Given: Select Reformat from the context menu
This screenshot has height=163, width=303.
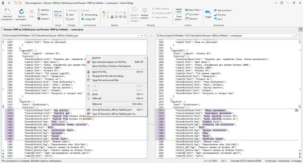Looking at the screenshot, I should [x=97, y=104].
